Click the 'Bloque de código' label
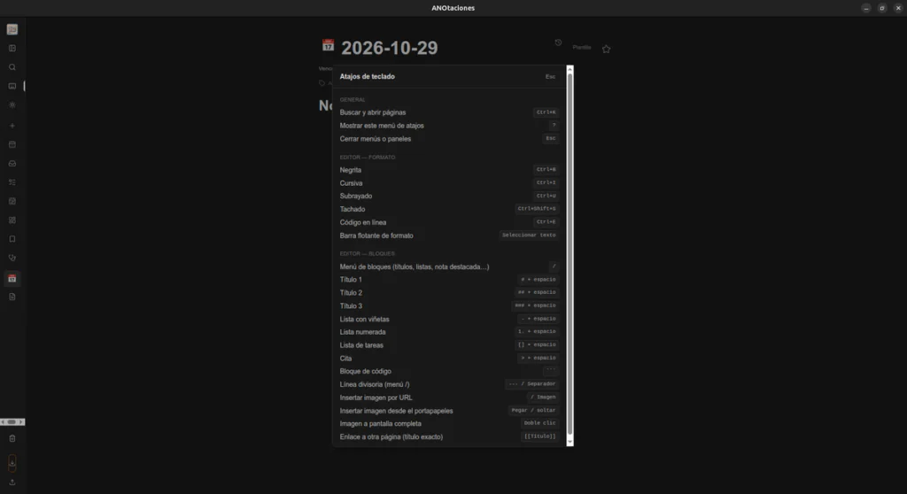The width and height of the screenshot is (907, 494). coord(366,371)
